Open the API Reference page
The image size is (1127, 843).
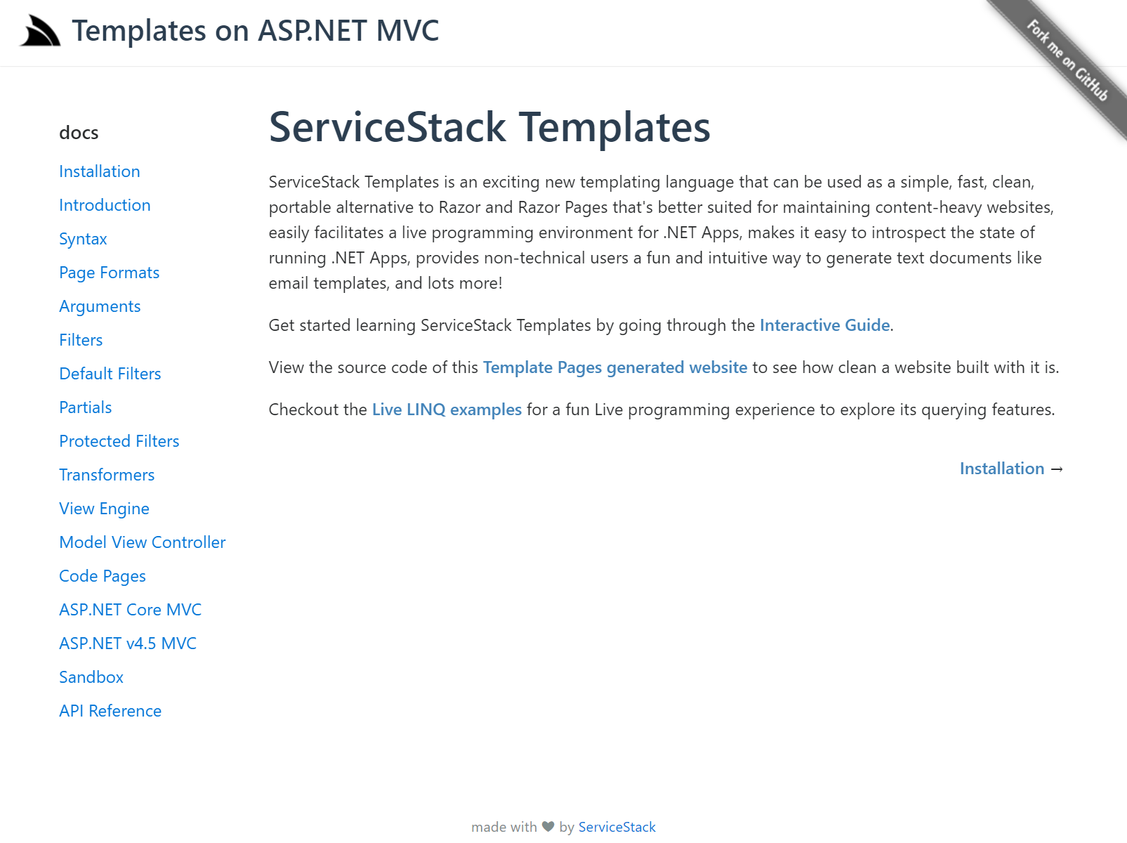coord(110,711)
